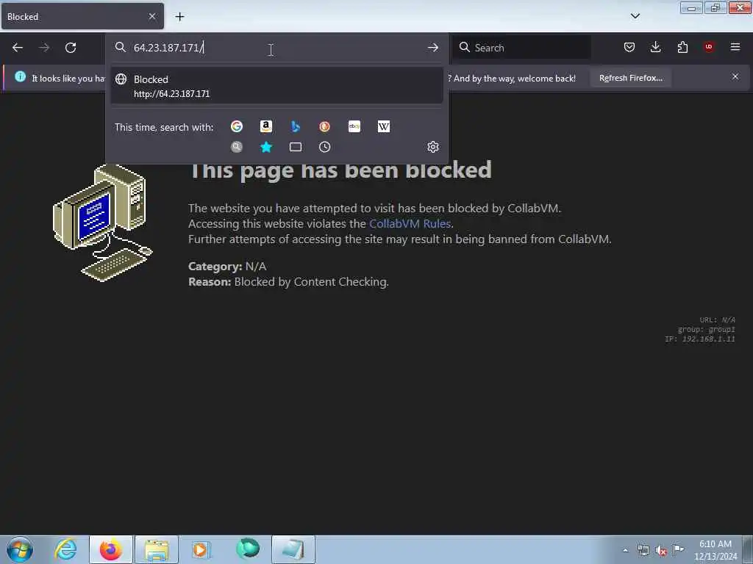
Task: Search this time with Google
Action: pos(237,126)
